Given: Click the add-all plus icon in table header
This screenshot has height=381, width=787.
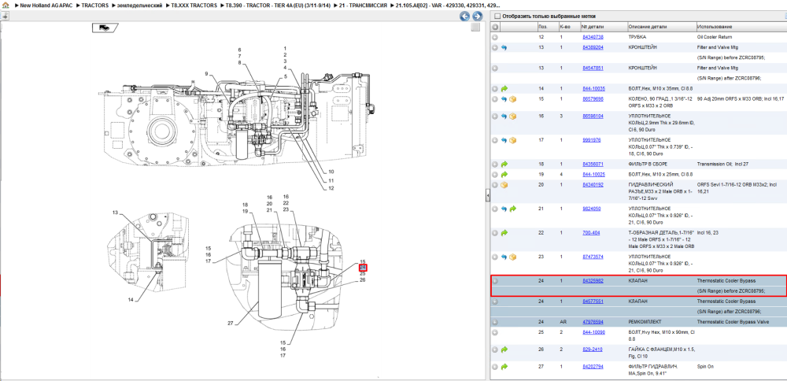Looking at the screenshot, I should coord(495,27).
